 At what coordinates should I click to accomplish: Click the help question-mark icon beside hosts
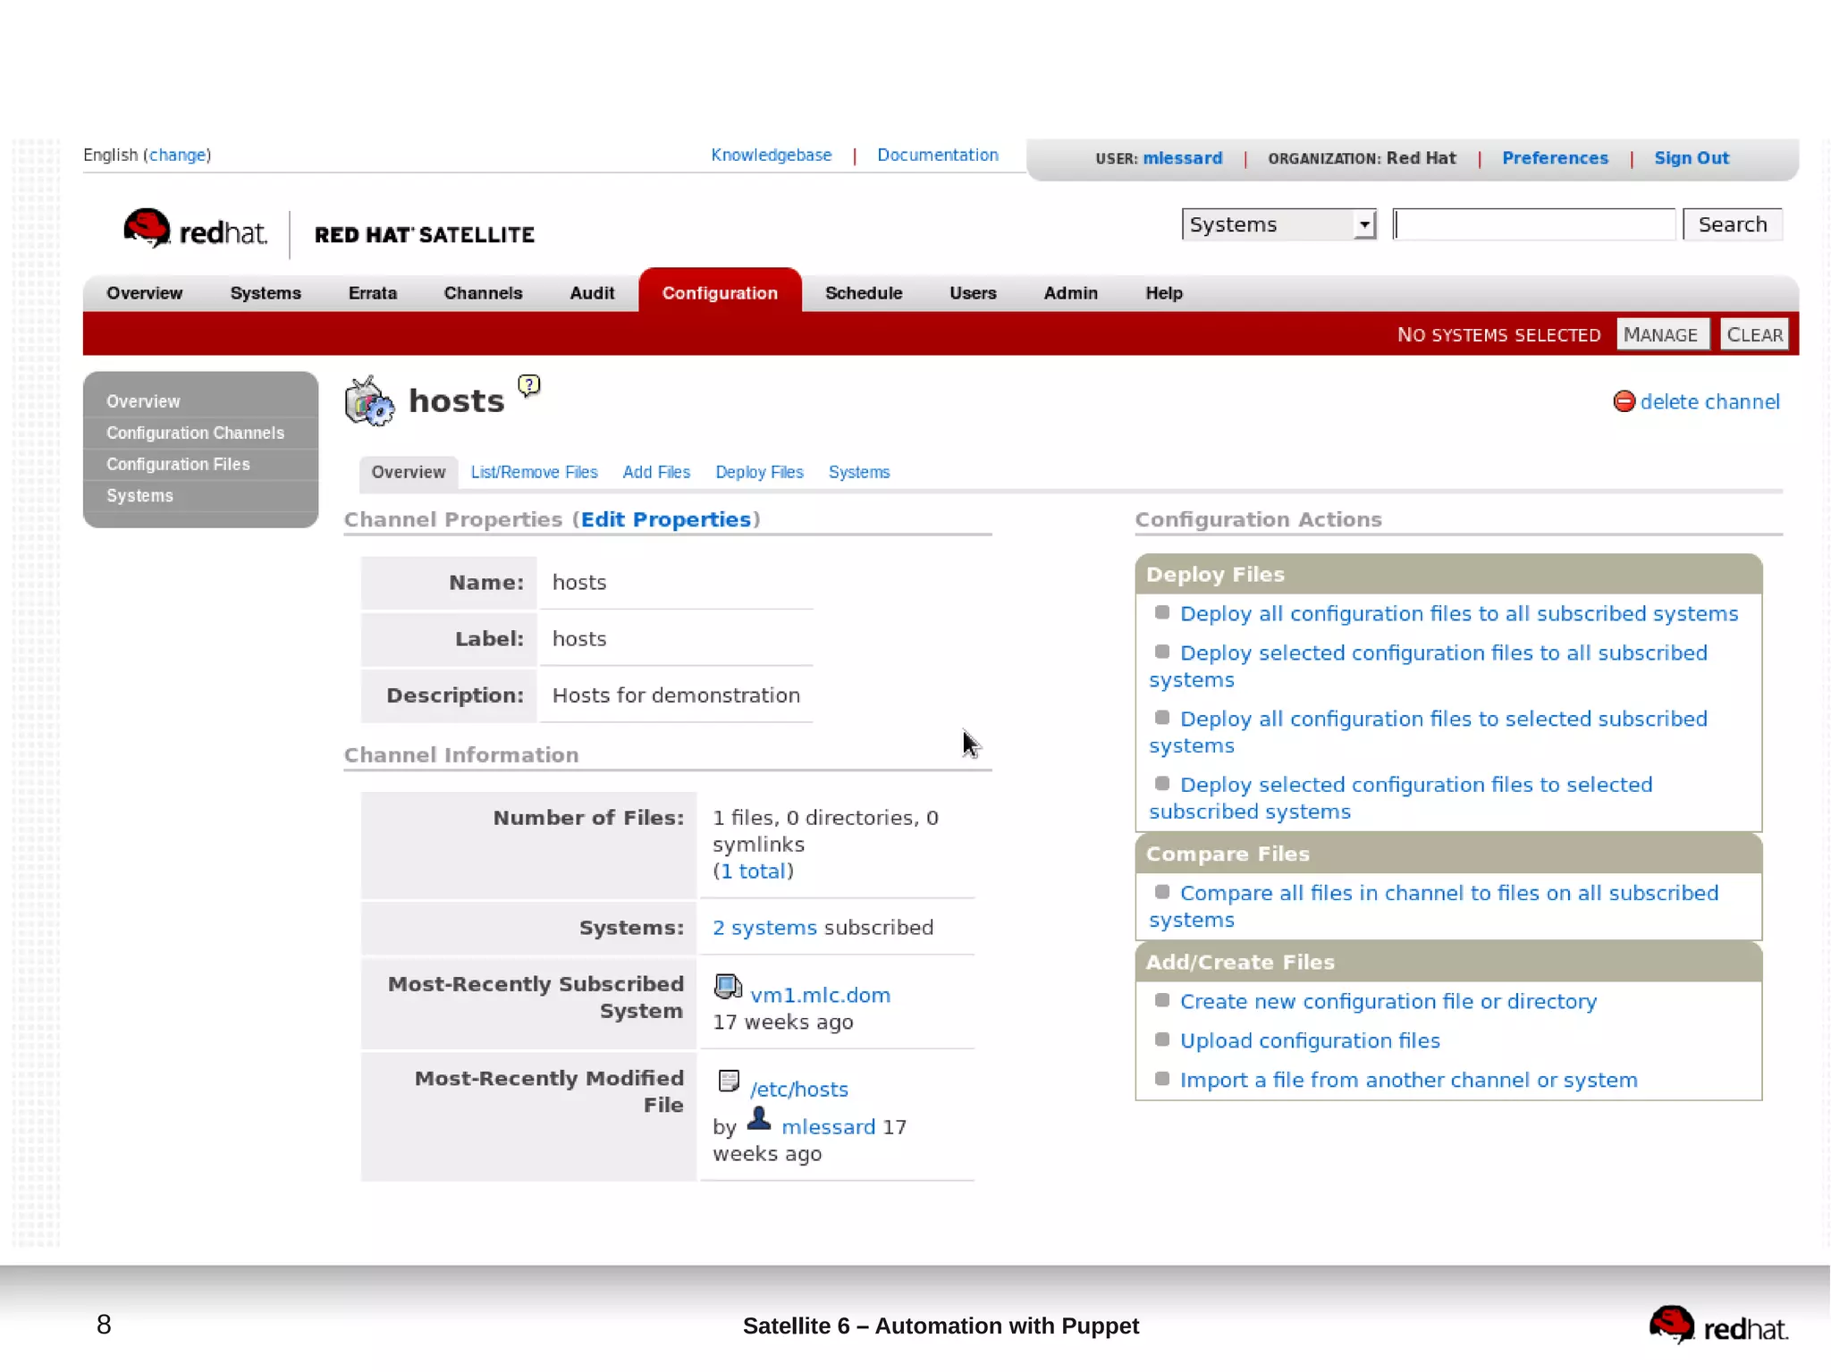[x=528, y=385]
